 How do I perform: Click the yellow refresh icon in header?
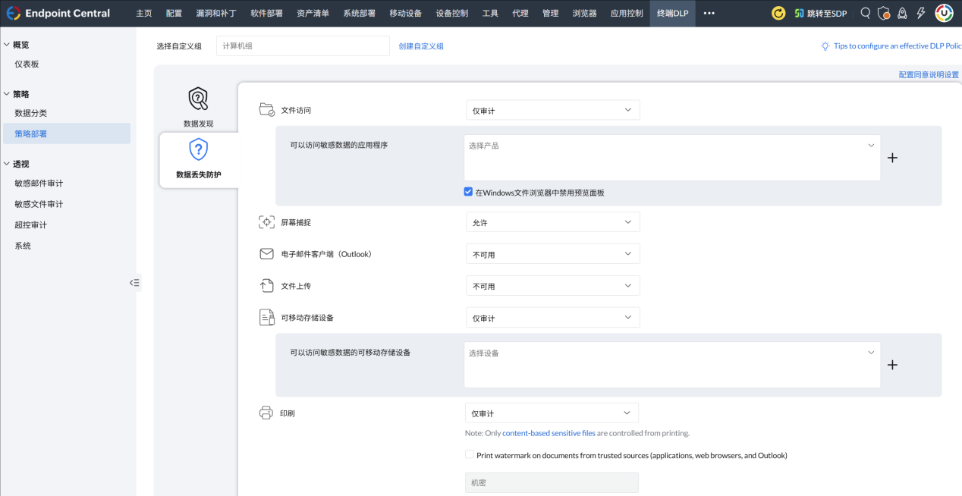[778, 13]
